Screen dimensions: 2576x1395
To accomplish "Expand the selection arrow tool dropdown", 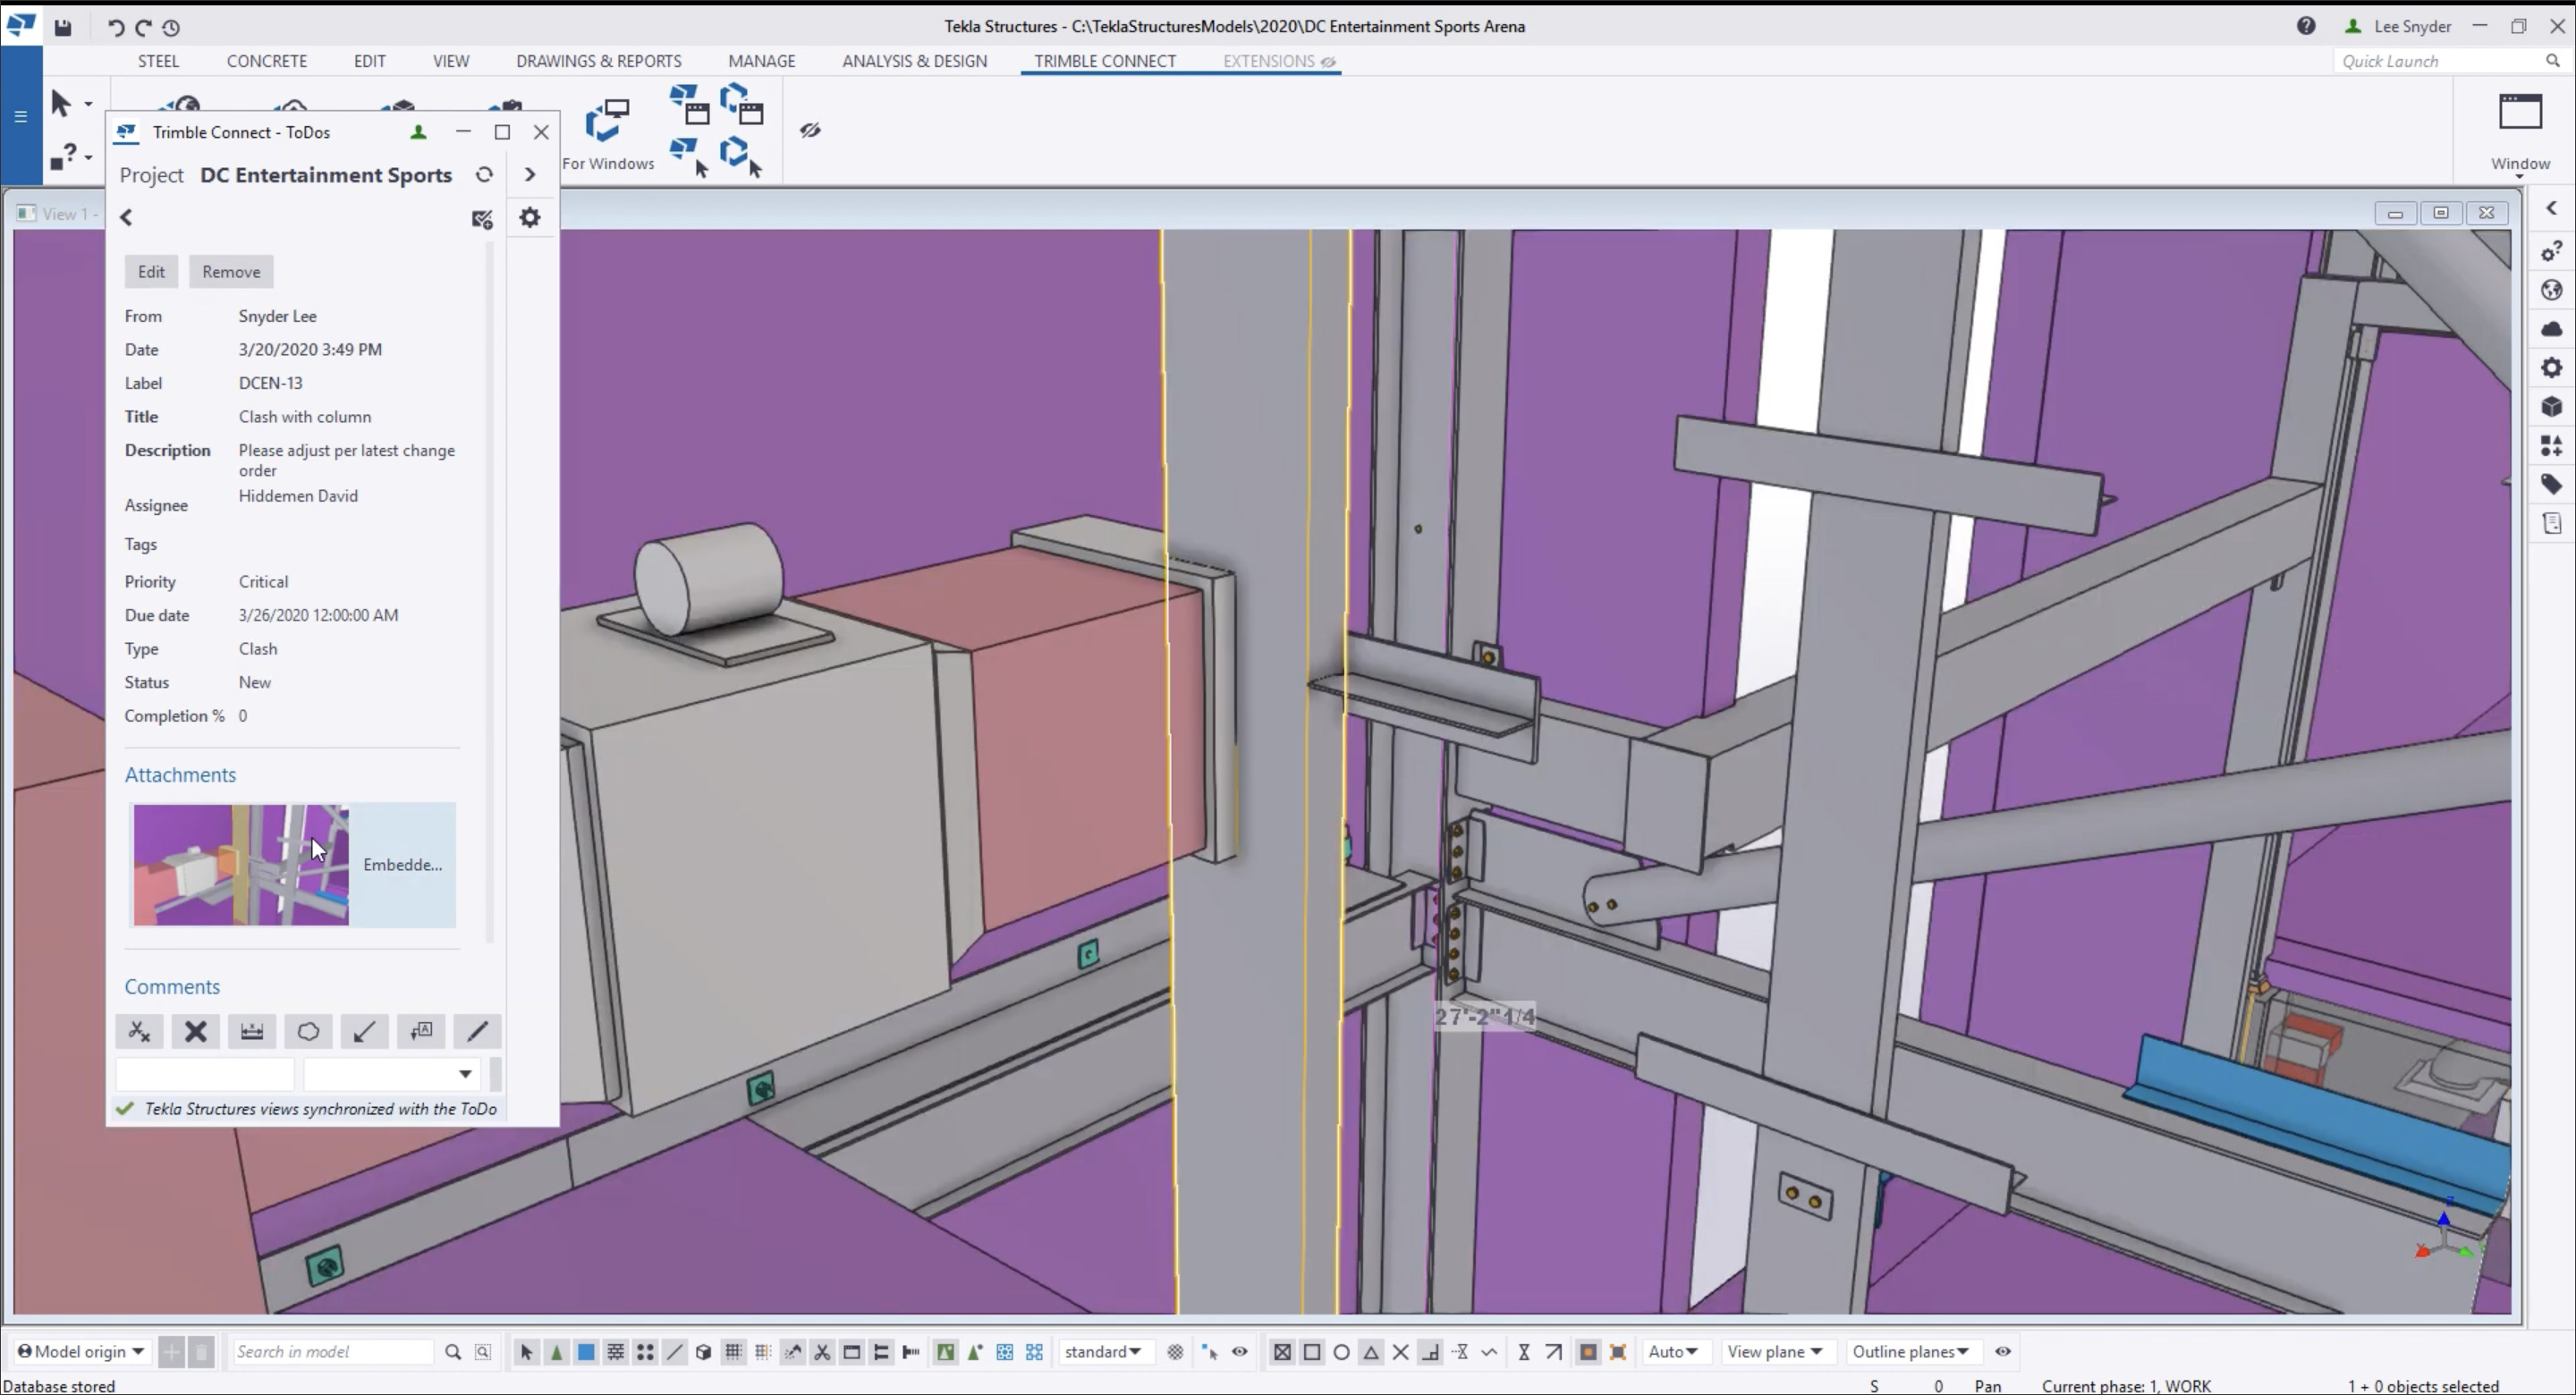I will click(88, 103).
